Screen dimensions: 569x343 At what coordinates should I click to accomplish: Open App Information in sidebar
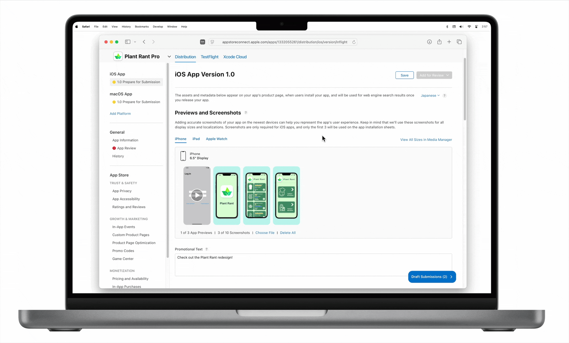125,140
